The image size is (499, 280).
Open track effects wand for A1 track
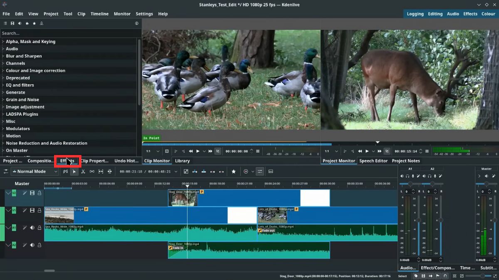tap(25, 228)
